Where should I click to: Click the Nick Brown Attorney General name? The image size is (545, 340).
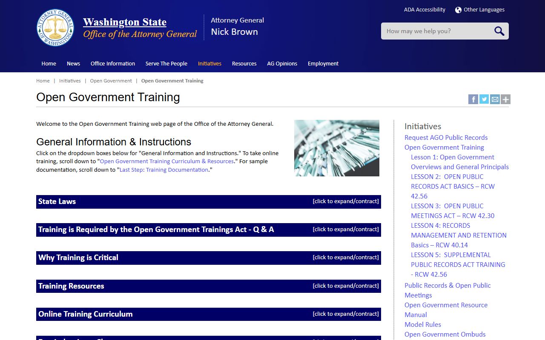pyautogui.click(x=234, y=32)
